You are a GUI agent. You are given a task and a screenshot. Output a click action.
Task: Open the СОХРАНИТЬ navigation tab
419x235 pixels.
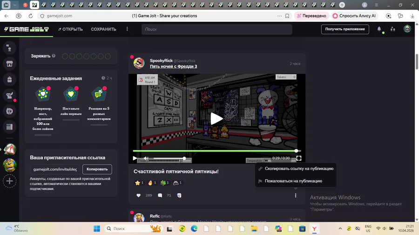[x=103, y=29]
